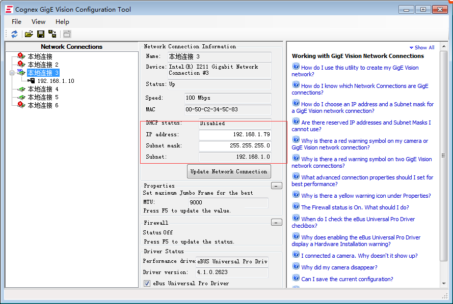
Task: Click help panel scrollbar down arrow
Action: (444, 284)
